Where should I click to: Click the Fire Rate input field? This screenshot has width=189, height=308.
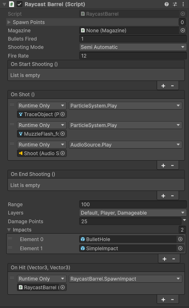[133, 56]
